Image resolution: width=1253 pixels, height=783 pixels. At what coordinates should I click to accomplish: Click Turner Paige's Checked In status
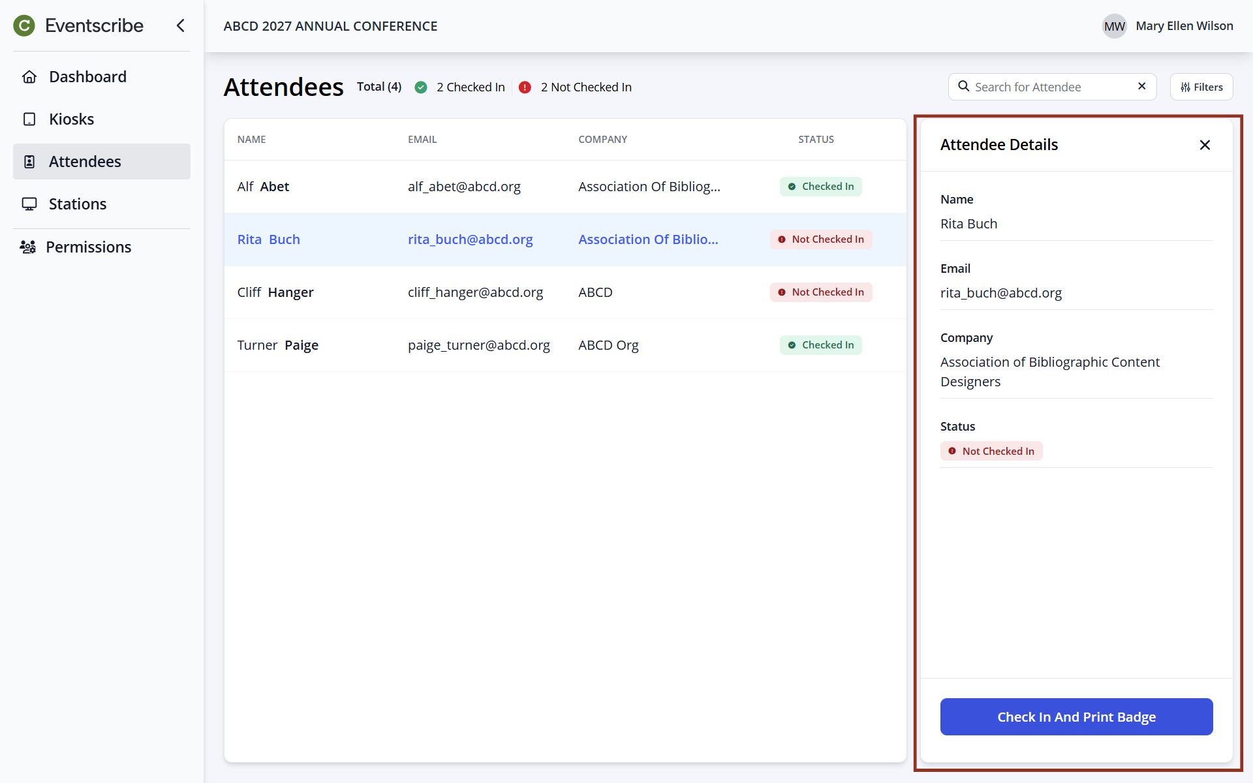pos(820,345)
